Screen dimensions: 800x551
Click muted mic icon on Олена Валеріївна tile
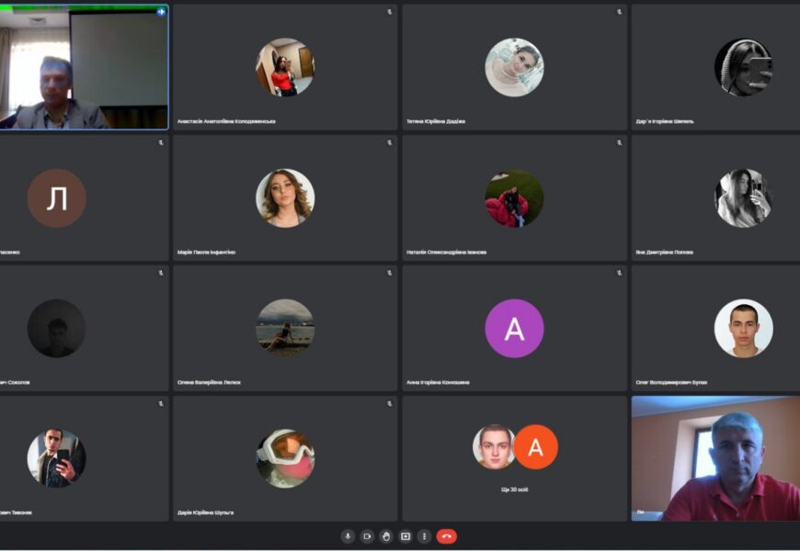click(390, 273)
